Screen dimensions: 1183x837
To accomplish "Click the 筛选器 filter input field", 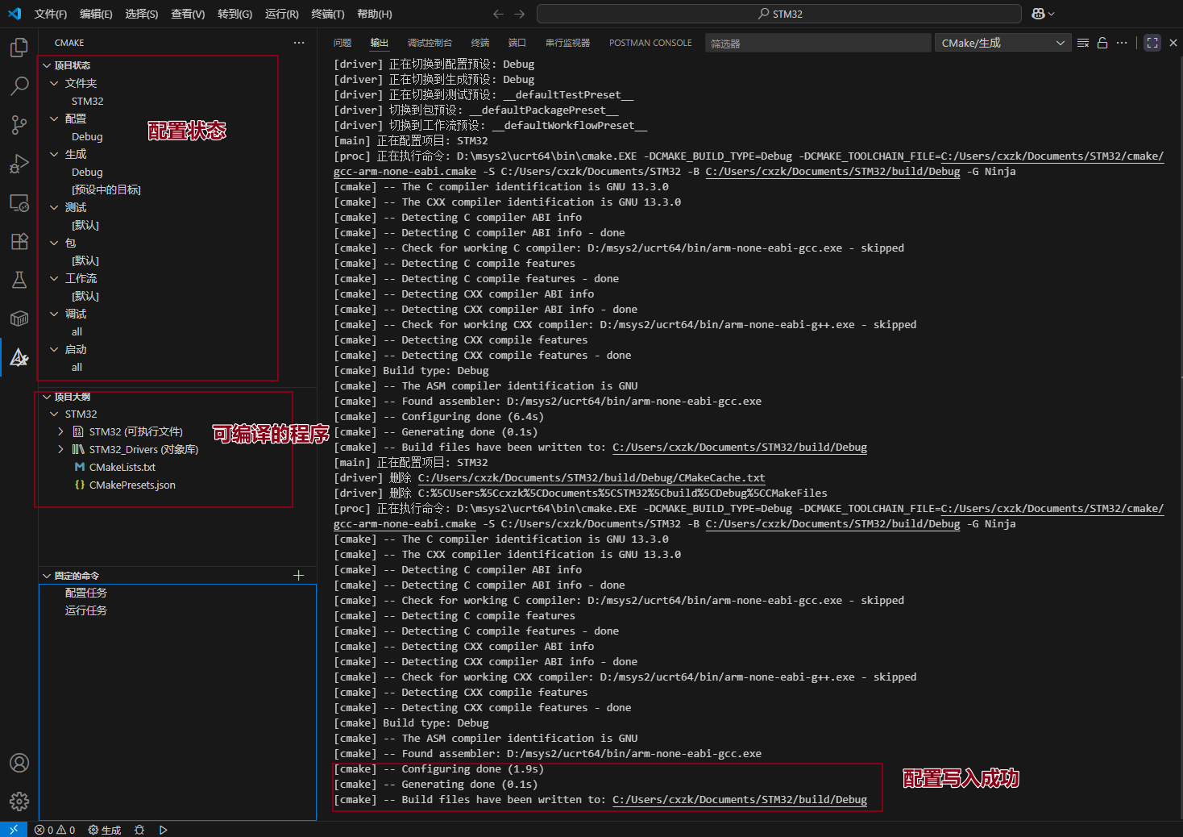I will (x=817, y=44).
